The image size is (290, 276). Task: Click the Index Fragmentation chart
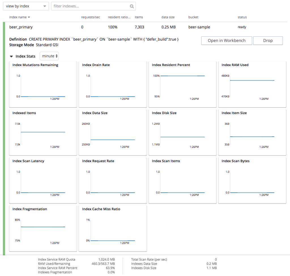click(43, 228)
